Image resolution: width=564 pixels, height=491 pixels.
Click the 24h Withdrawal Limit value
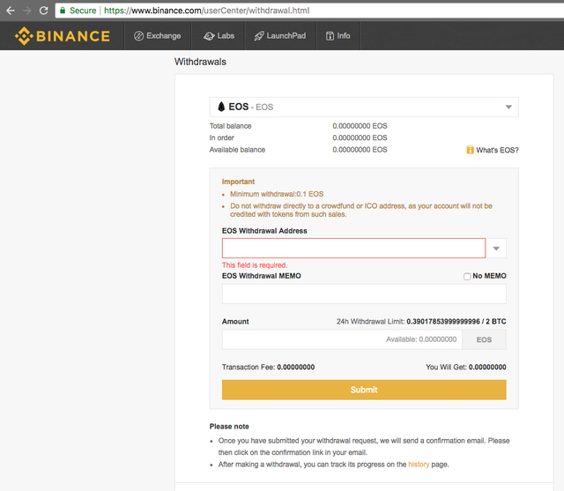point(456,322)
